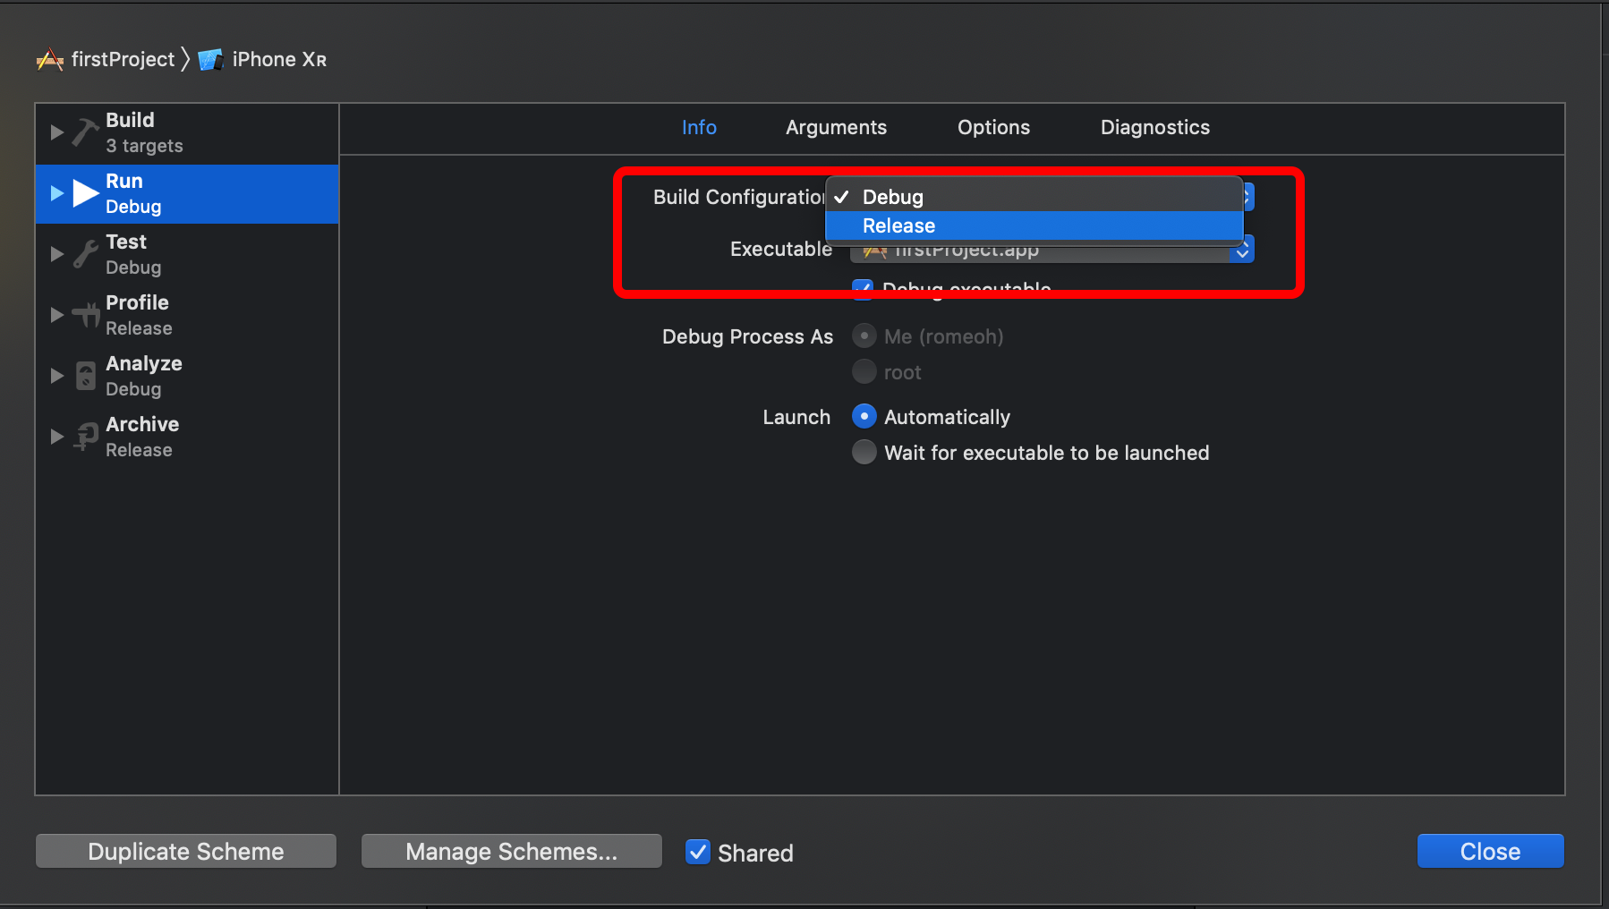Choose Release in Build Configuration menu
1609x909 pixels.
[x=1034, y=225]
